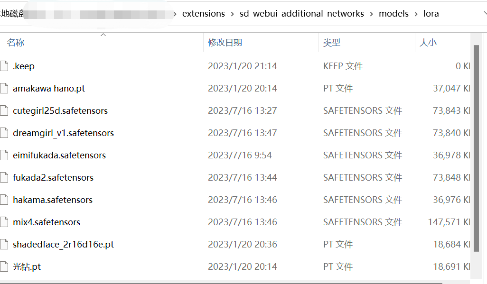
Task: Select the mix4.safetensors file icon
Action: pyautogui.click(x=4, y=222)
